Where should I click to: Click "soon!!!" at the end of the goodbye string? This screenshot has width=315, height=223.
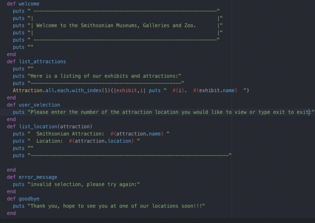192,206
